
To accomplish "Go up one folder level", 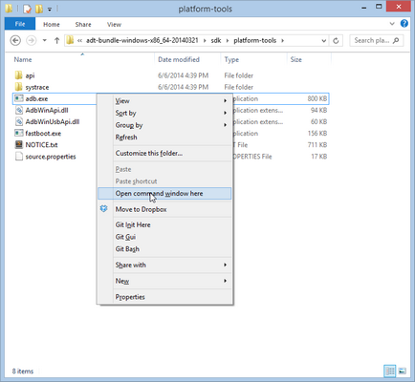I will (x=56, y=40).
